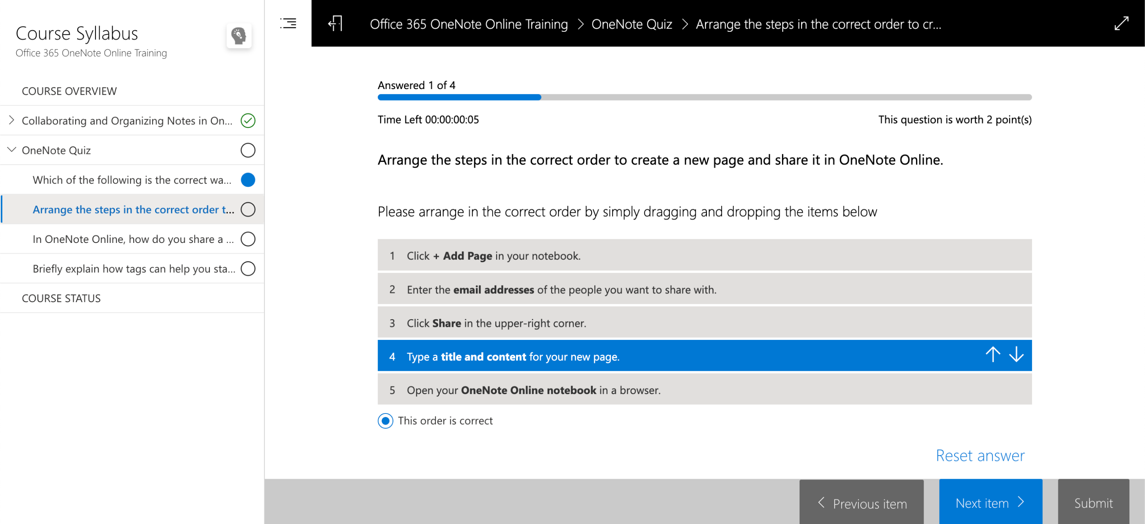Click green completed checkmark for Collaborating section
1145x524 pixels.
click(248, 120)
